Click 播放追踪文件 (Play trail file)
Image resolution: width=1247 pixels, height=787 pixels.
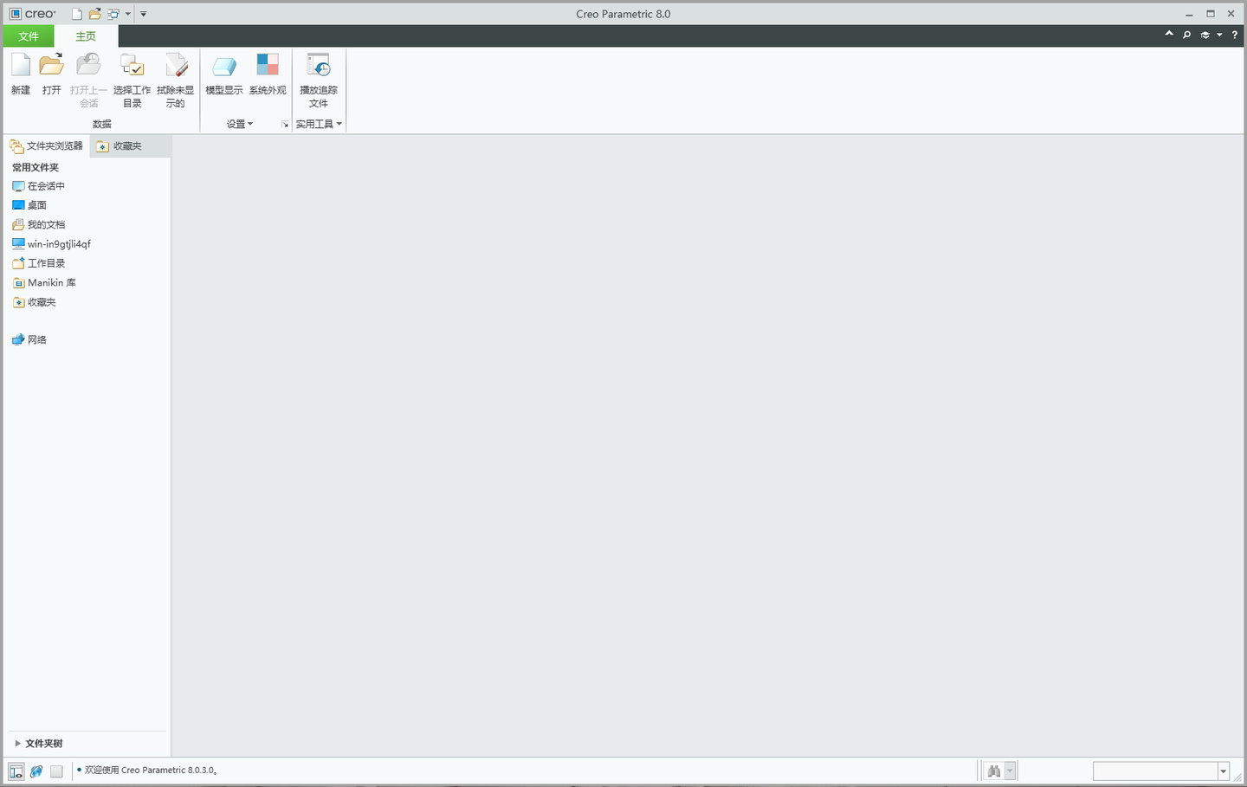click(x=319, y=80)
